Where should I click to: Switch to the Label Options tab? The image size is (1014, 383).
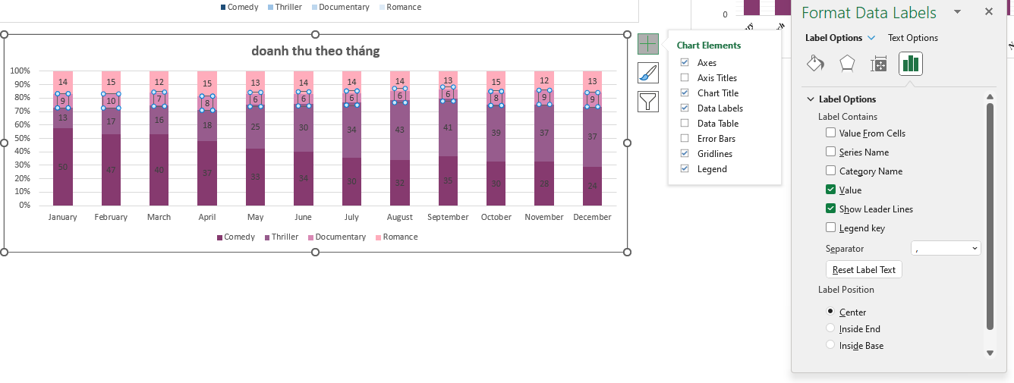click(833, 38)
